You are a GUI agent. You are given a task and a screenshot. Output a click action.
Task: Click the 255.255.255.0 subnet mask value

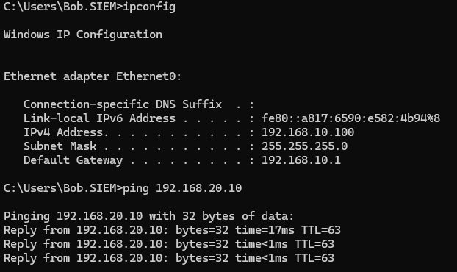305,146
